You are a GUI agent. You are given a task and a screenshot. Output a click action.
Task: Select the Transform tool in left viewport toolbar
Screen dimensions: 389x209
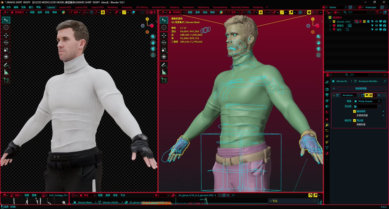[6, 57]
